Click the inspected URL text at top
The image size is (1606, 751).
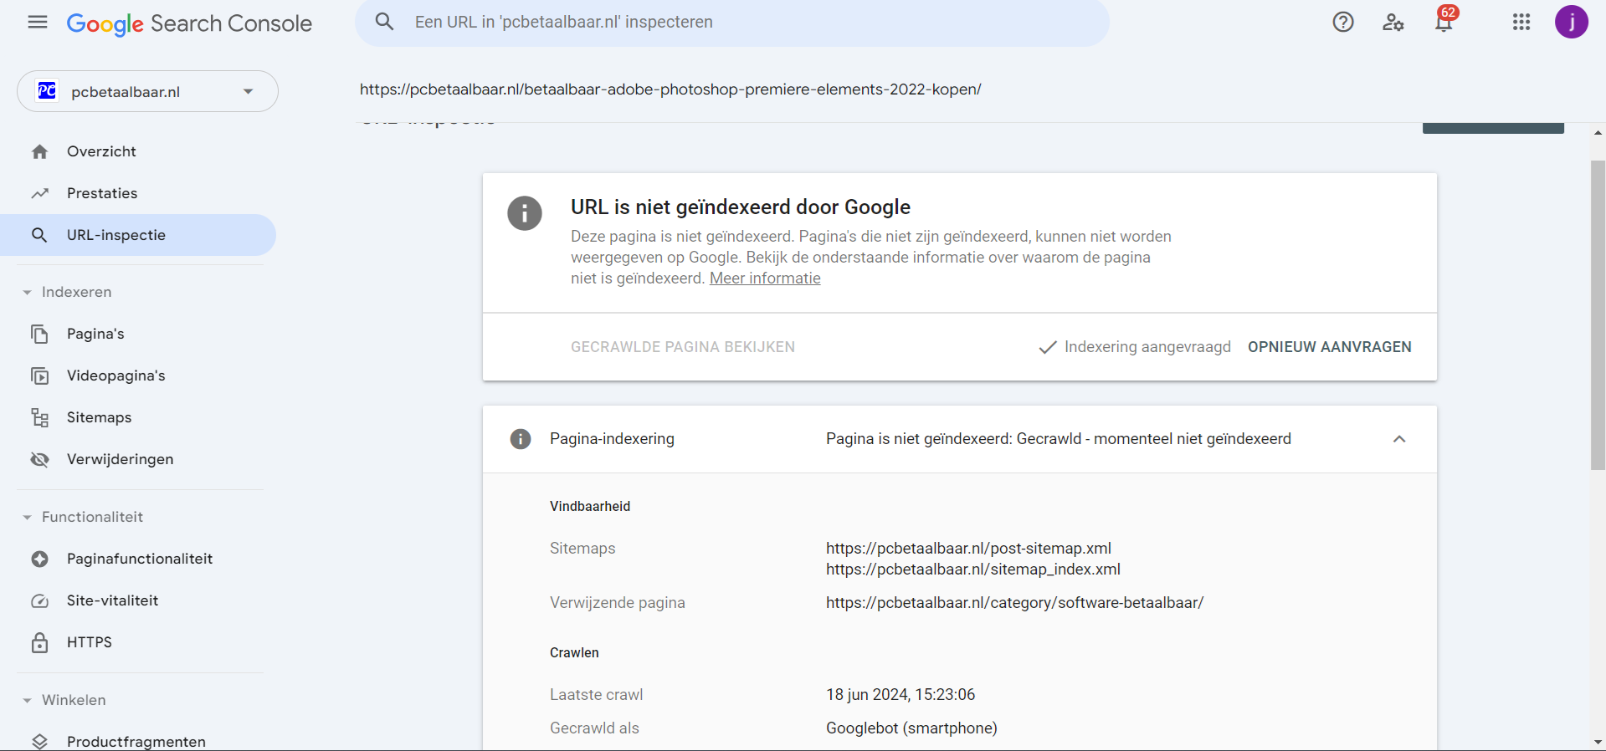click(x=670, y=89)
